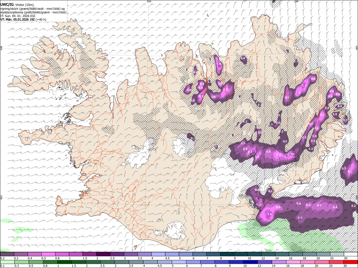Click the '0.1' label under rain legend
This screenshot has width=358, height=268.
[x=2, y=266]
